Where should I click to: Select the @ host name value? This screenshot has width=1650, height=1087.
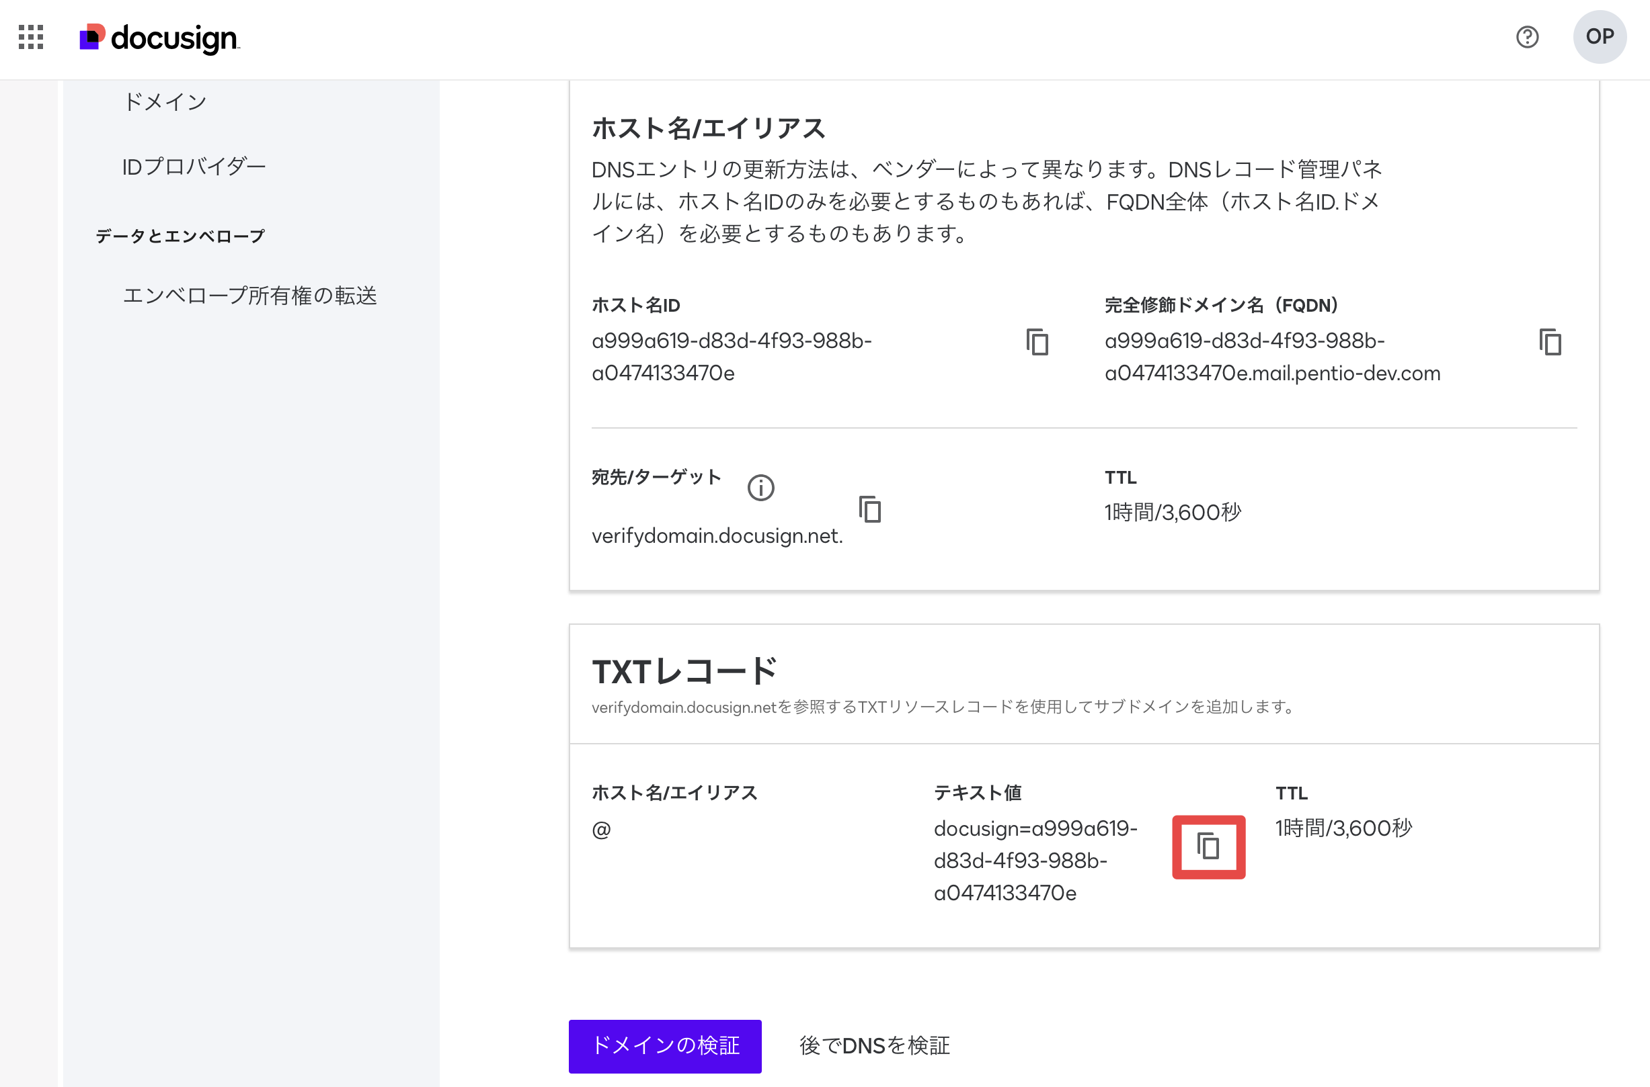pos(601,829)
